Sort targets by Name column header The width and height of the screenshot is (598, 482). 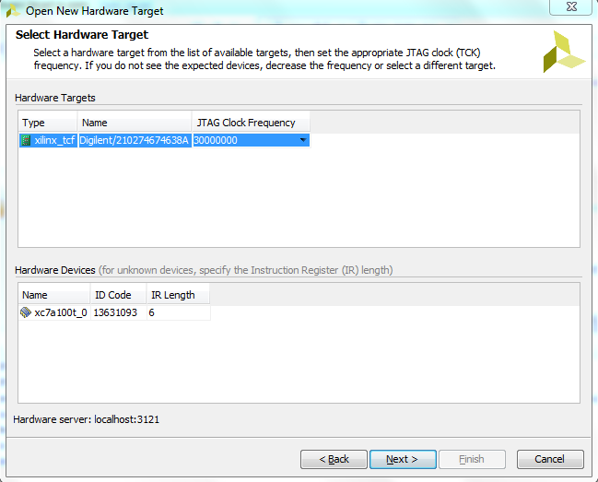135,123
